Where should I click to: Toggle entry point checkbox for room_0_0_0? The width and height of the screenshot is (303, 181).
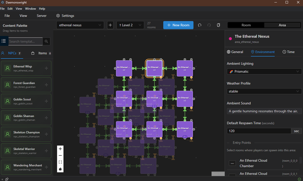(232, 163)
